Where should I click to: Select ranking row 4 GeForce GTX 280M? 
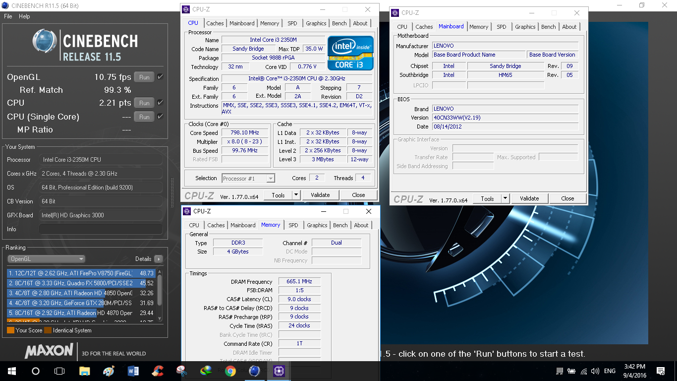coord(81,303)
